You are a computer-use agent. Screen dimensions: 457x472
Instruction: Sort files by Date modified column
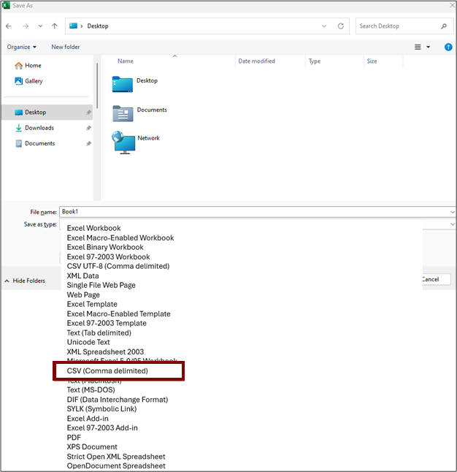[256, 61]
